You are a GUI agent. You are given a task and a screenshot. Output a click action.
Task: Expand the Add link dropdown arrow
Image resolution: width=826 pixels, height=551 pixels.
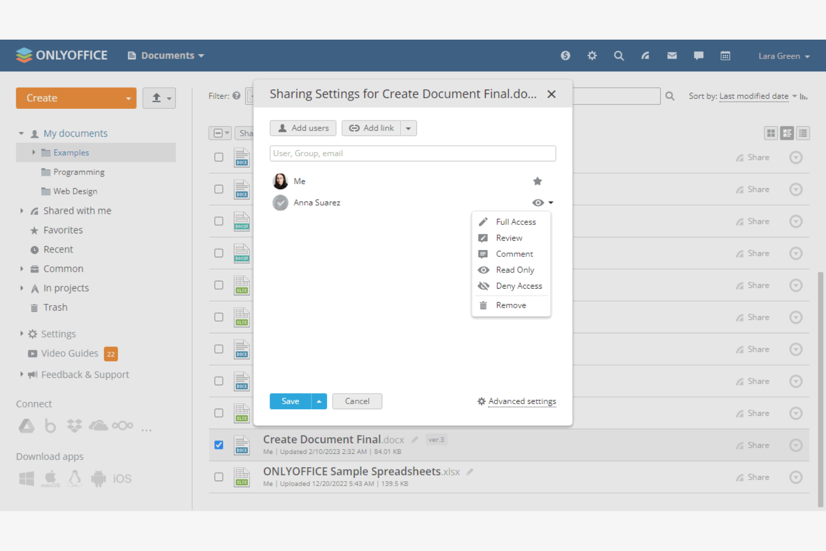[x=409, y=128]
